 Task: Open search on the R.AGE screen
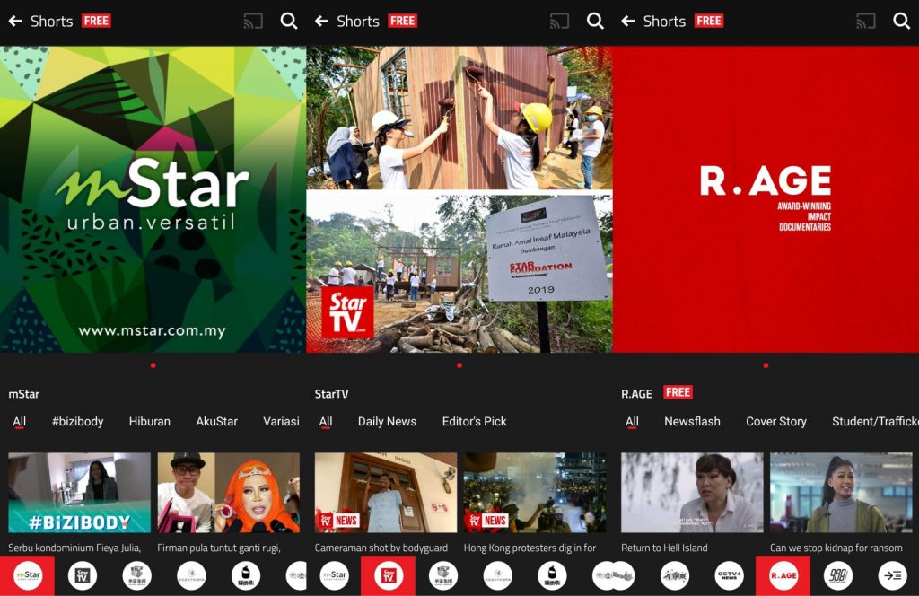(901, 22)
